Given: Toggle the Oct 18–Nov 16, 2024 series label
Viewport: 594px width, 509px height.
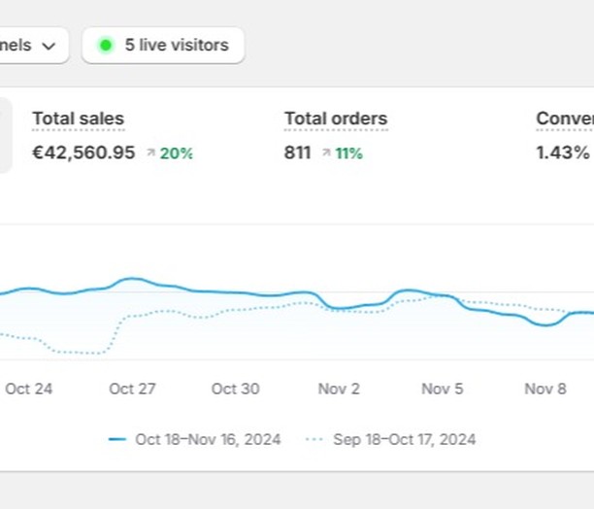Looking at the screenshot, I should pos(208,440).
